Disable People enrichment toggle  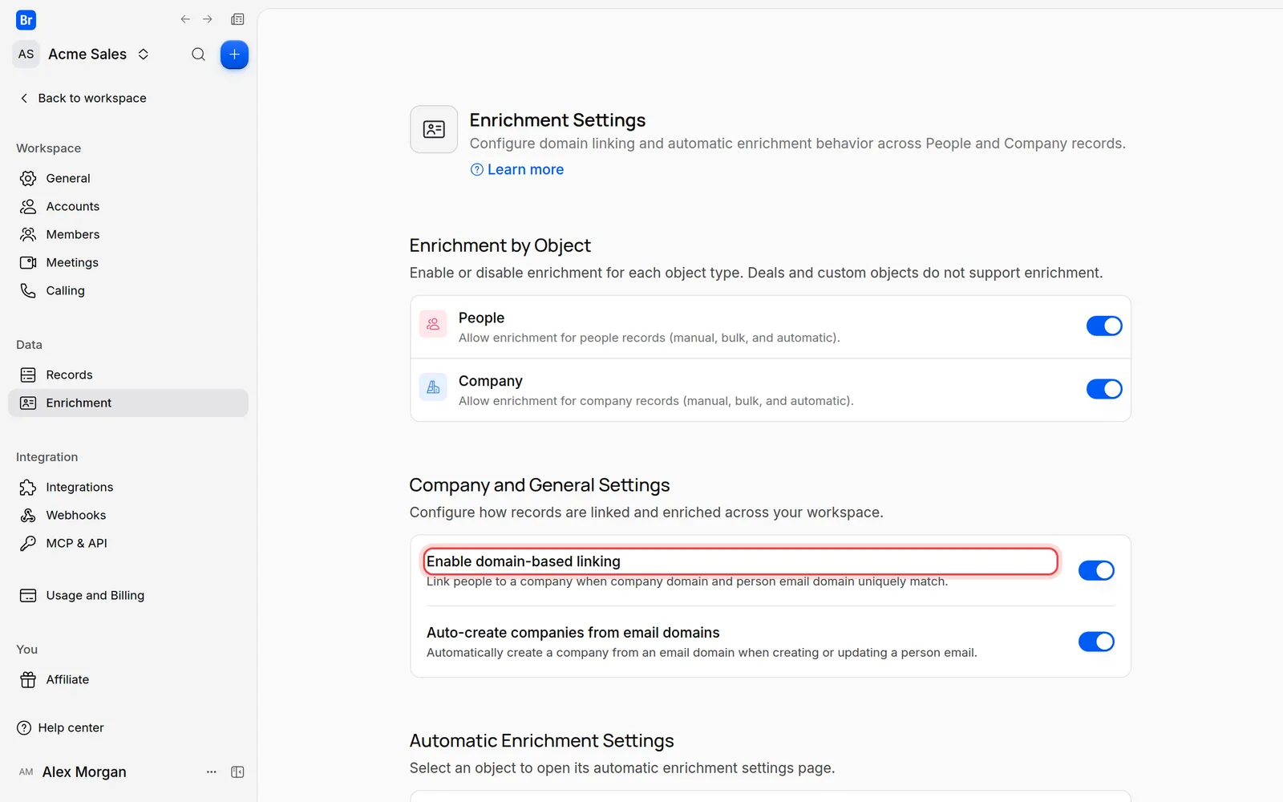[x=1104, y=326]
